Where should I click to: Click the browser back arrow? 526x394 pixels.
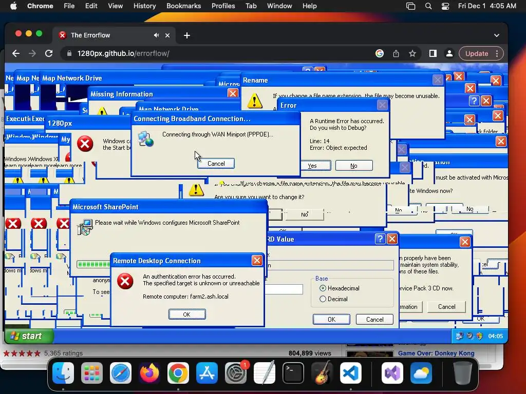(x=16, y=53)
